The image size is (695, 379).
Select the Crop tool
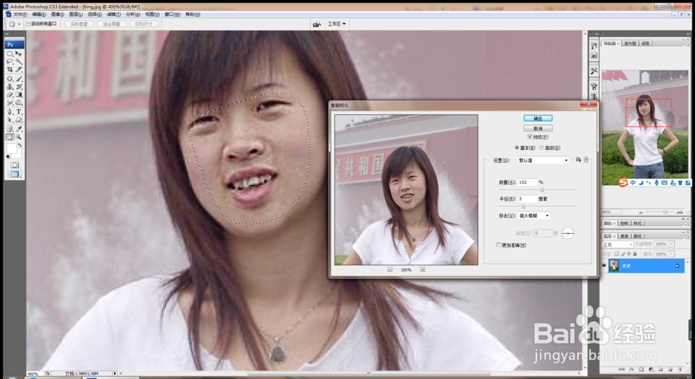coord(10,70)
